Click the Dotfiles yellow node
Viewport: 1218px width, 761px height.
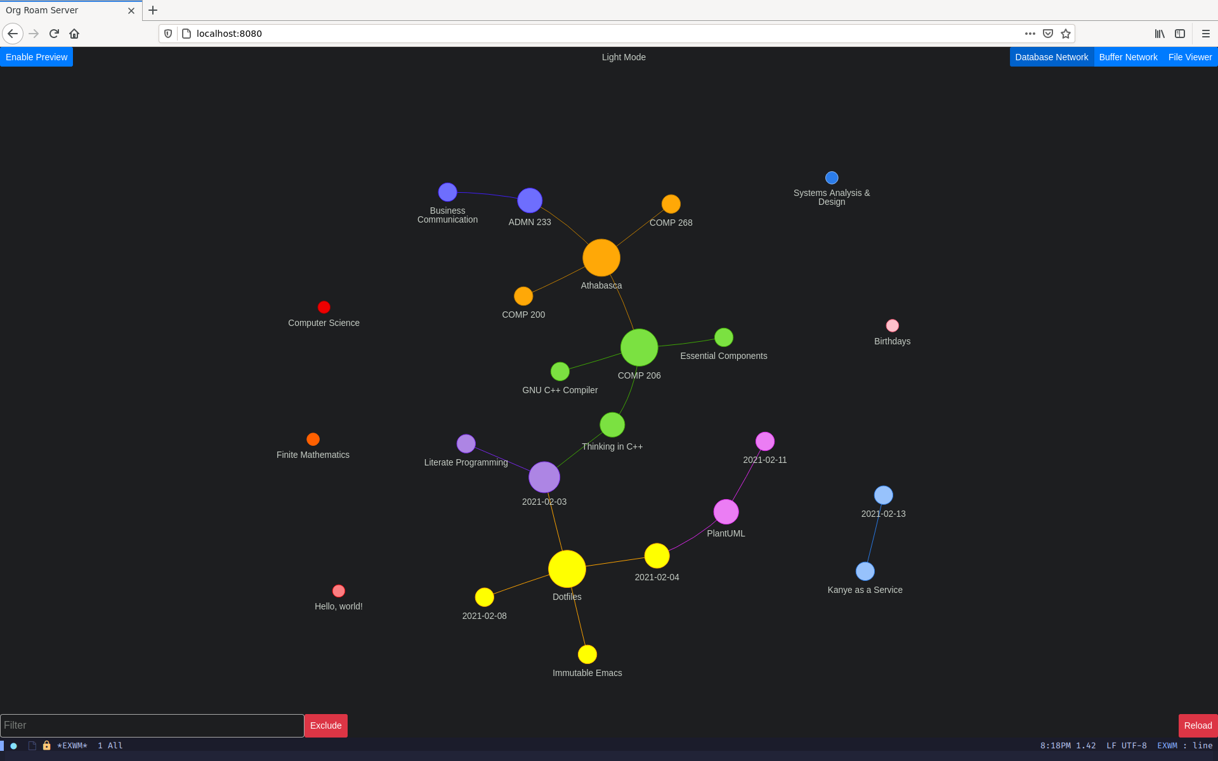click(566, 568)
